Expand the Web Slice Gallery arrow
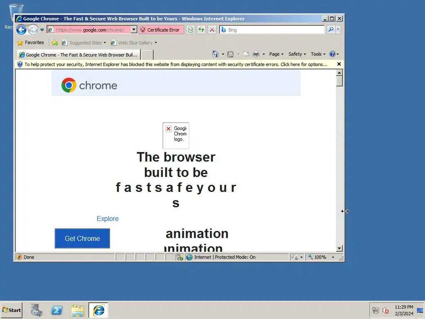This screenshot has height=319, width=425. point(156,43)
